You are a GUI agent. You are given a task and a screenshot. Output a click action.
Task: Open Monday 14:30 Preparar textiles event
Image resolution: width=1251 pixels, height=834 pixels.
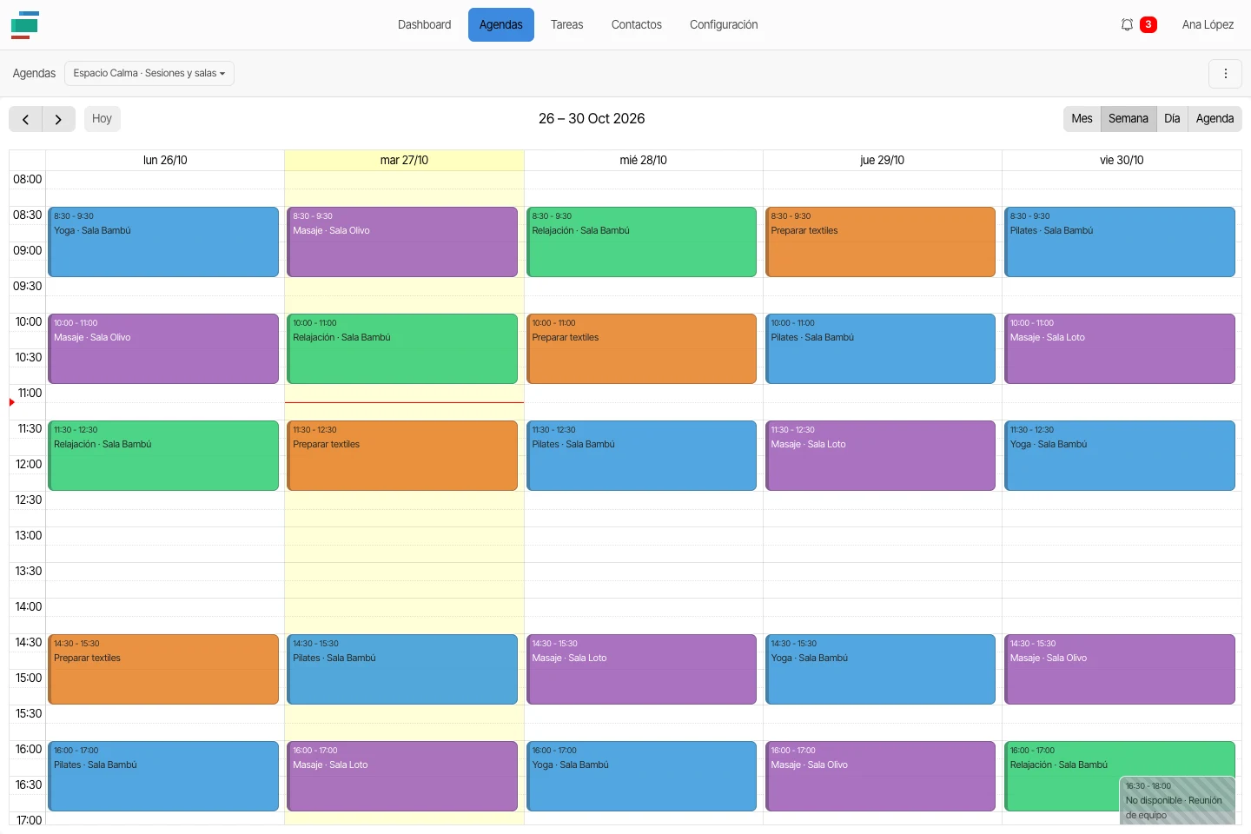click(x=163, y=670)
